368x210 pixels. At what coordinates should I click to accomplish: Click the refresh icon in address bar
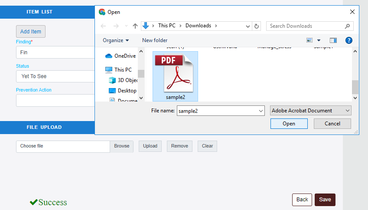[257, 26]
